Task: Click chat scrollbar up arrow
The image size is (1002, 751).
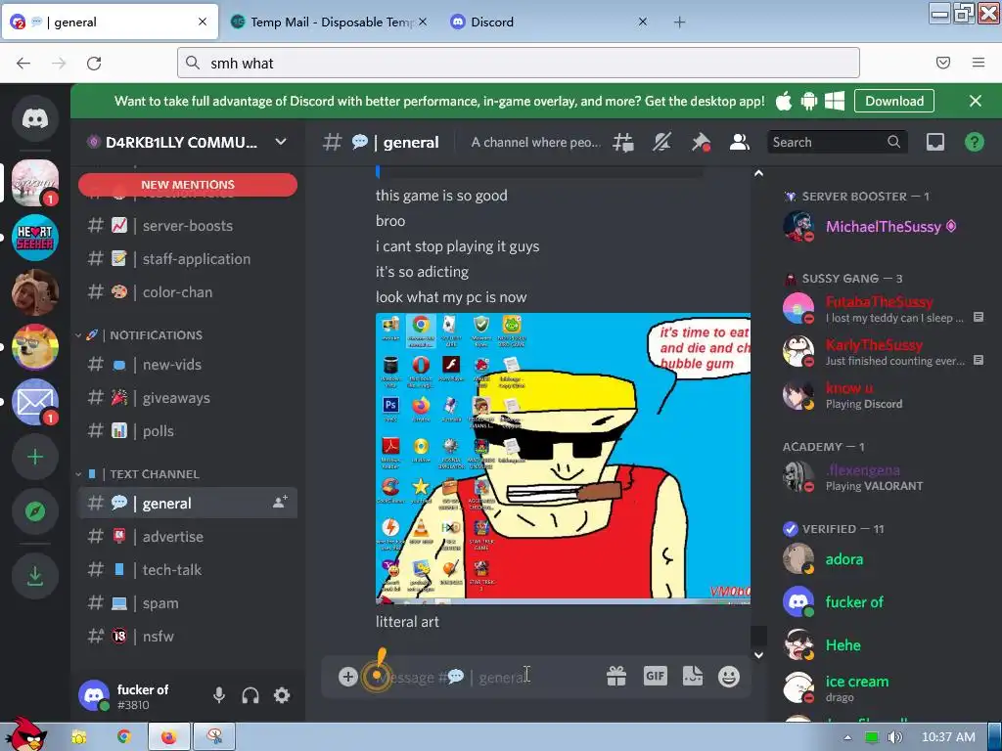Action: coord(758,173)
